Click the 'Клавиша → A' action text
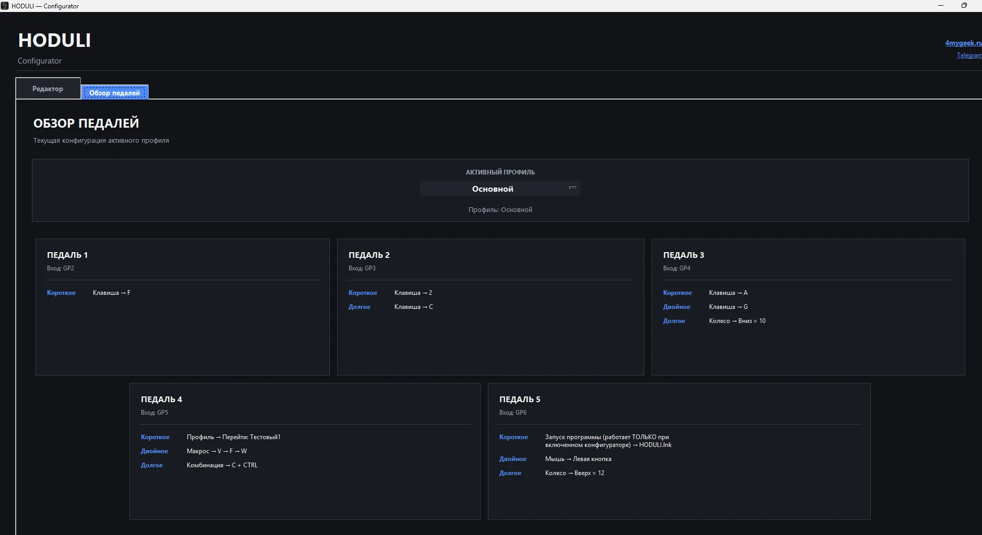 [x=728, y=293]
